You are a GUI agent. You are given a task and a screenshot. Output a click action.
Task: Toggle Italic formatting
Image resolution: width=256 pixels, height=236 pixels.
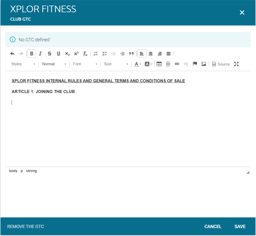pos(40,54)
